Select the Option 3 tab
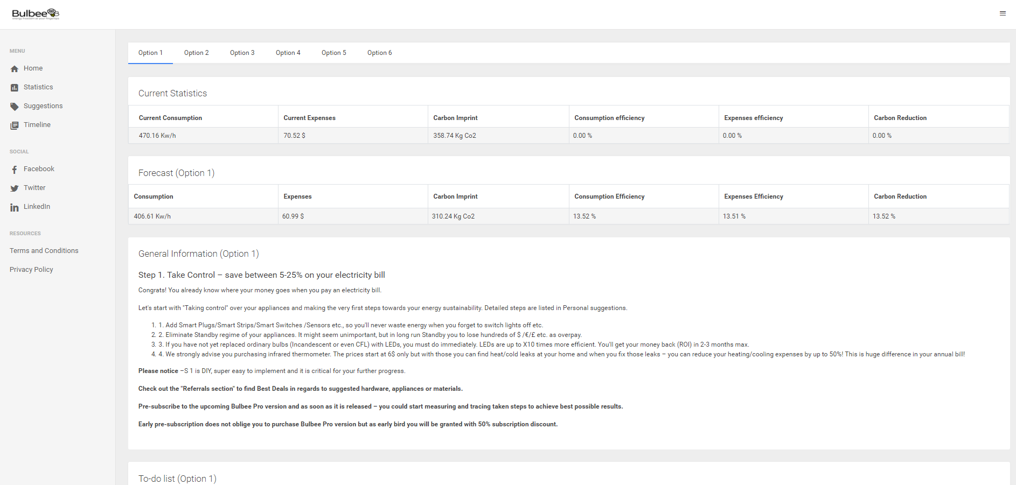 pos(242,53)
